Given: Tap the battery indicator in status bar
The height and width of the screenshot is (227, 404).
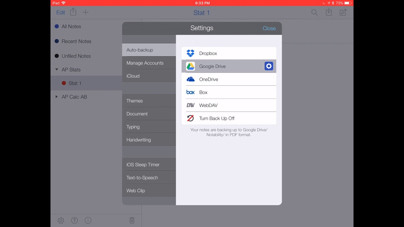Looking at the screenshot, I should (x=348, y=3).
